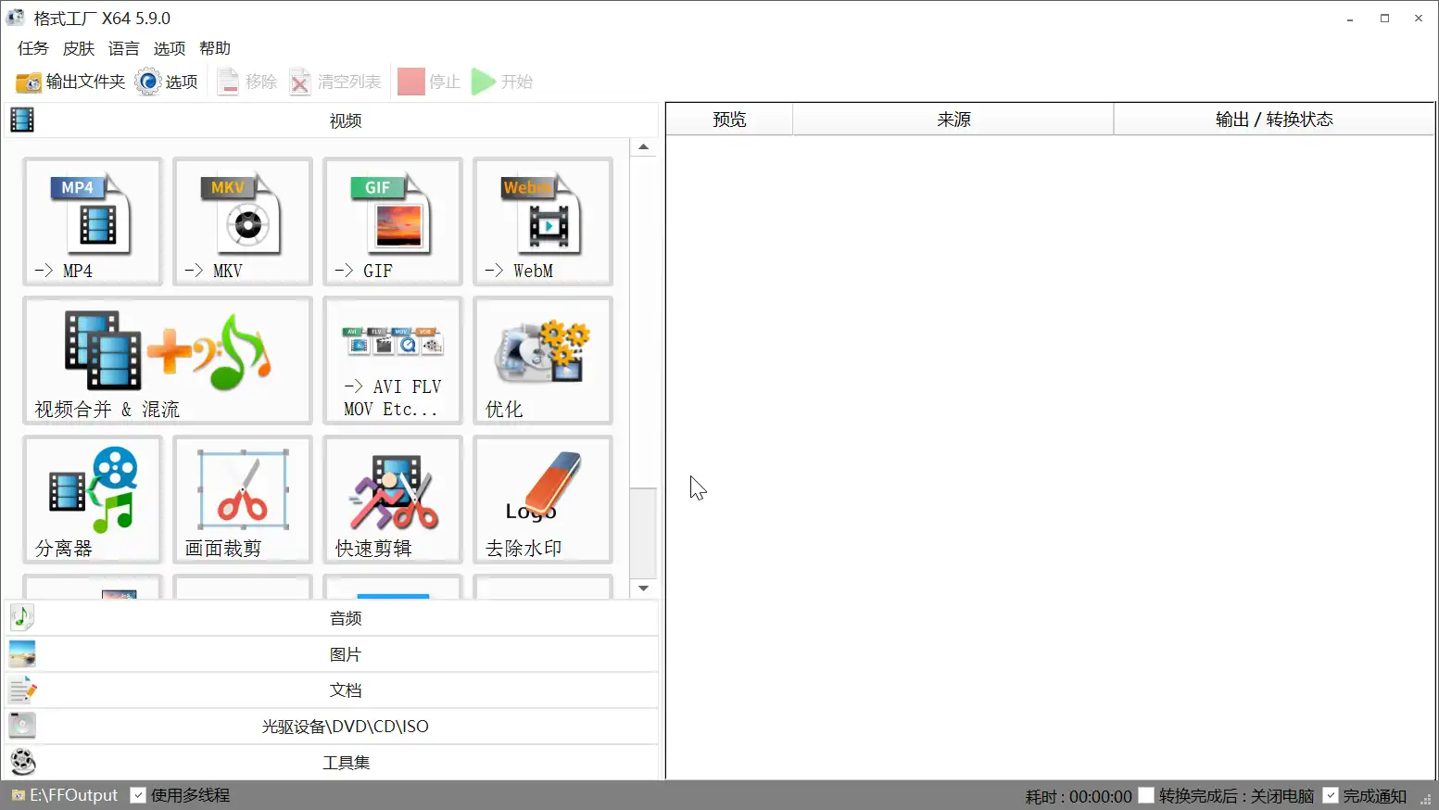Open the 选项 menu in menu bar
The image size is (1439, 810).
(x=170, y=48)
